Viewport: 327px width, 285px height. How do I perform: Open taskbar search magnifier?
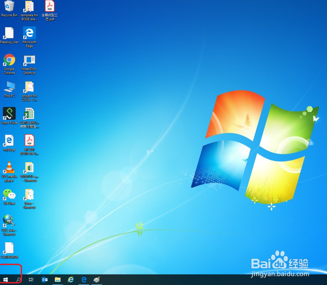coord(19,279)
